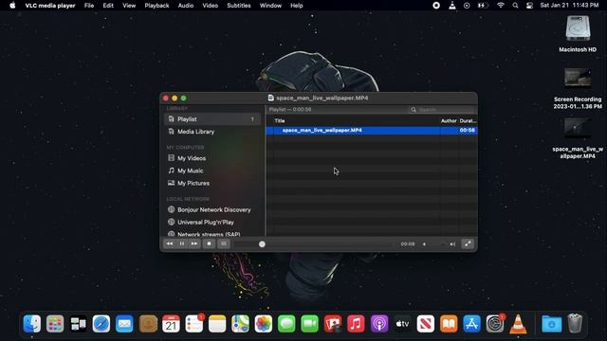
Task: Sort playlist by the Author column
Action: point(449,120)
